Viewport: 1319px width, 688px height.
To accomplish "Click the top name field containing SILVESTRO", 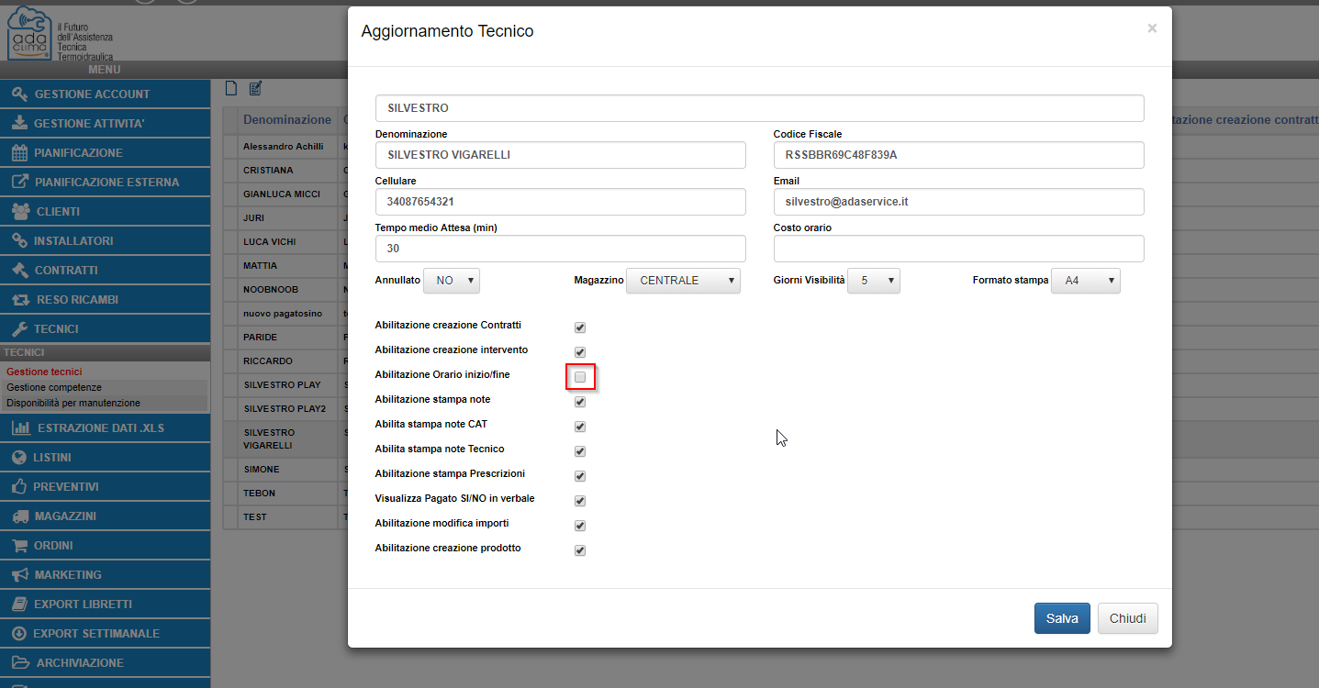I will point(760,108).
